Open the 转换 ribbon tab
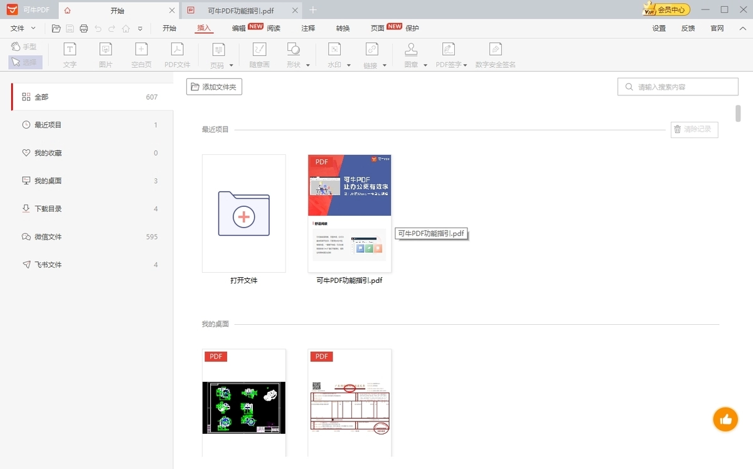Screen dimensions: 753x469 (343, 28)
